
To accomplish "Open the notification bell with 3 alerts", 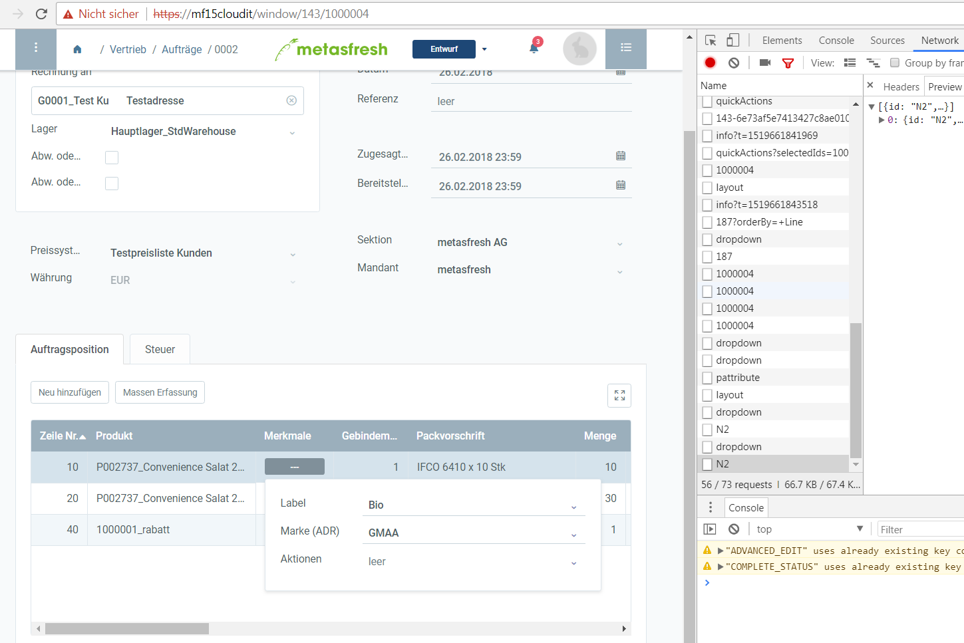I will pos(532,49).
